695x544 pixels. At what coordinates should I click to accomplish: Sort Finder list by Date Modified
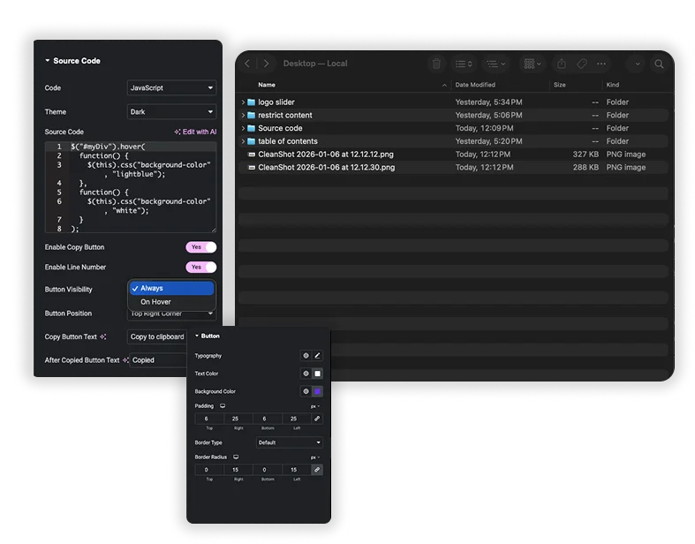475,85
